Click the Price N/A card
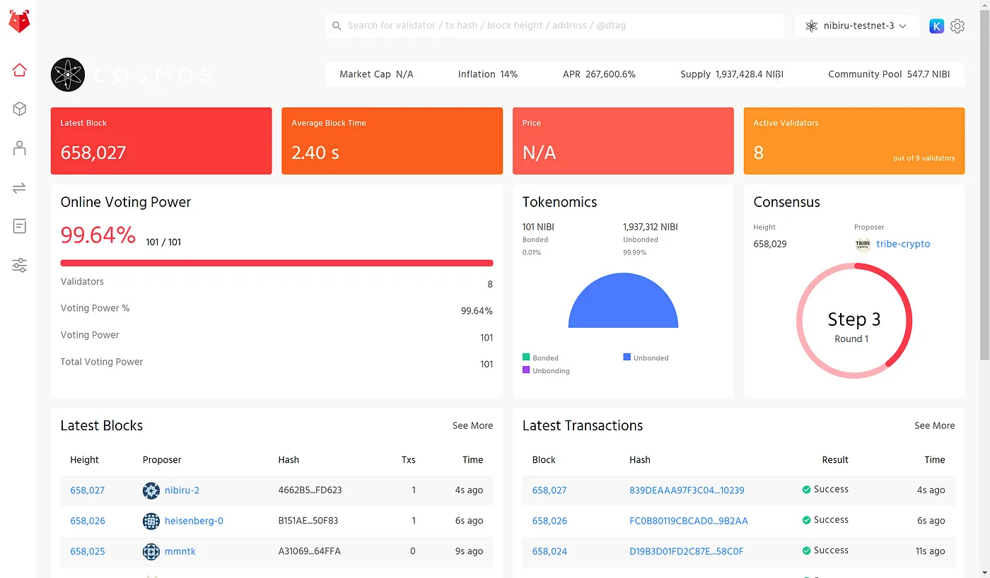Screen dimensions: 990x578 (623, 141)
